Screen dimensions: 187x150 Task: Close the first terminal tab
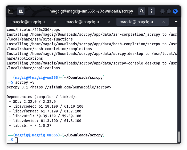[55, 22]
